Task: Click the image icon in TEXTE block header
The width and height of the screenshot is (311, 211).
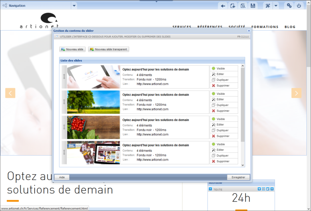Action: click(x=268, y=189)
